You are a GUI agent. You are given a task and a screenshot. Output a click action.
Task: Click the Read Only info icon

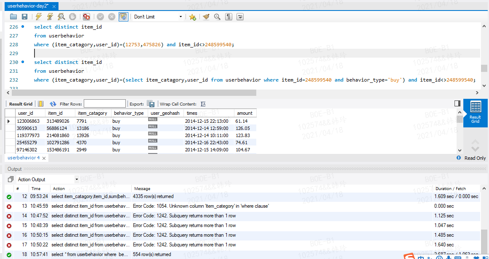(459, 158)
